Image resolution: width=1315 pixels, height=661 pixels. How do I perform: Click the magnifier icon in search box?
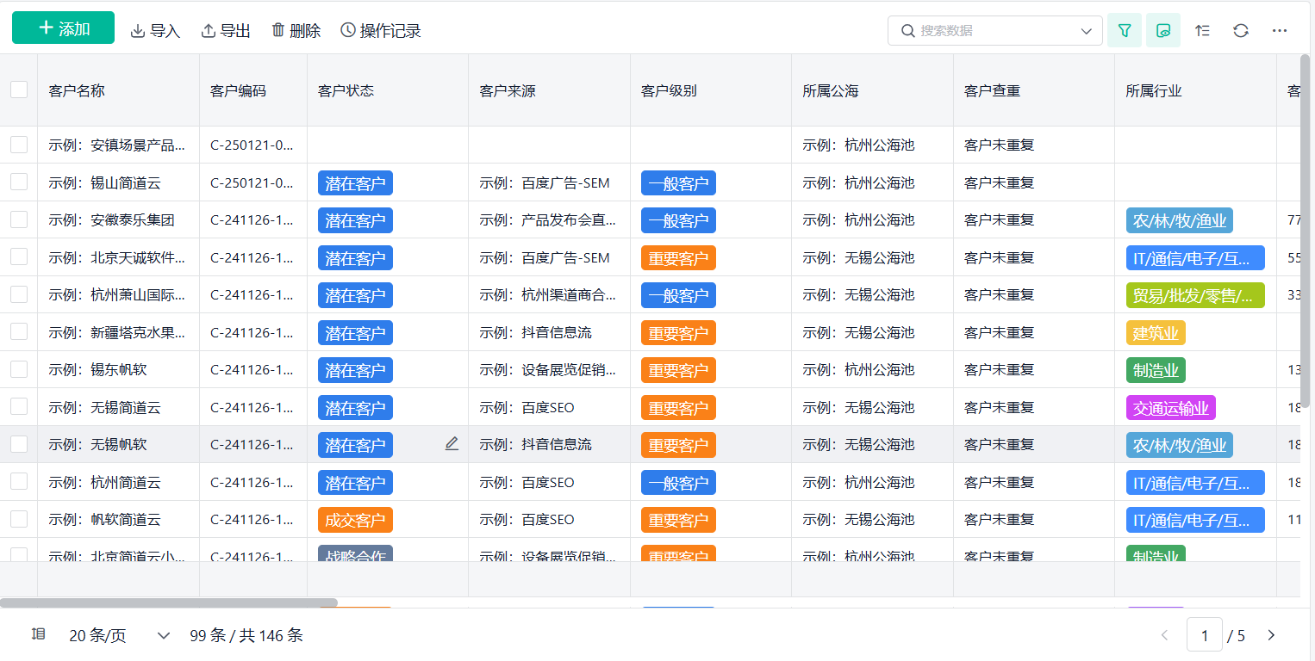point(907,30)
